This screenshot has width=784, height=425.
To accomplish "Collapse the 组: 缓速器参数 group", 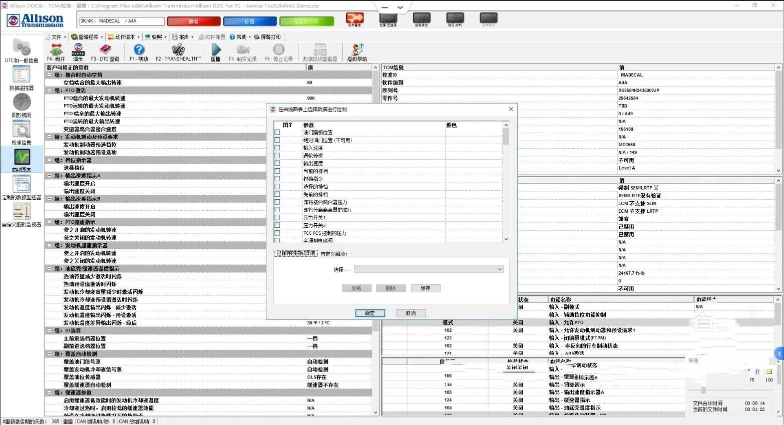I will (49, 393).
